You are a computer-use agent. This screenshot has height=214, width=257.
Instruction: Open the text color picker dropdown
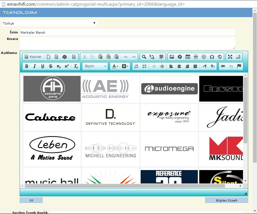point(115,66)
